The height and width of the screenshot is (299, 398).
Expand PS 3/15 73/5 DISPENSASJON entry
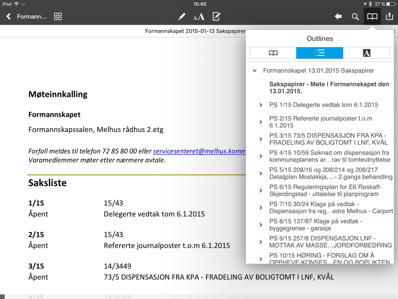[261, 139]
